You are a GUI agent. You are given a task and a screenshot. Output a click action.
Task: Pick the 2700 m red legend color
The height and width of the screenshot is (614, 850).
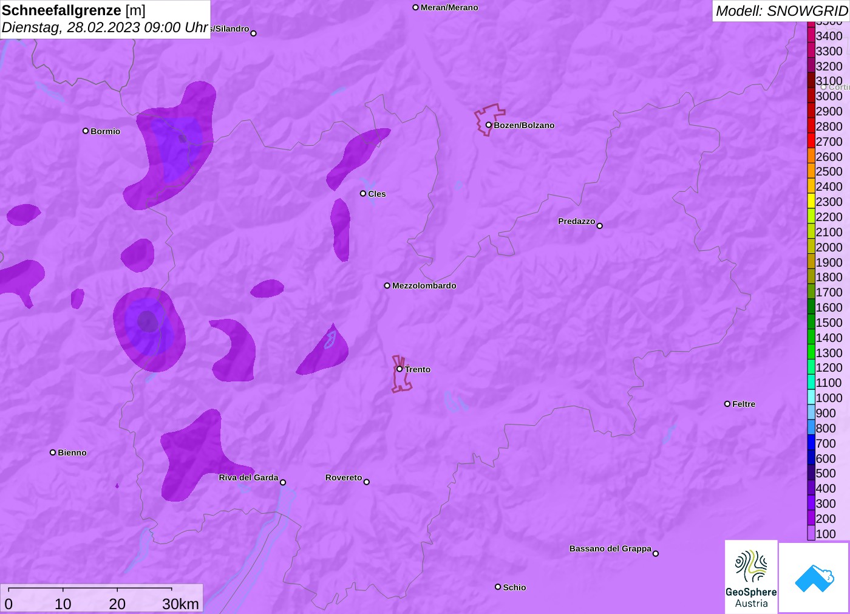pos(811,141)
